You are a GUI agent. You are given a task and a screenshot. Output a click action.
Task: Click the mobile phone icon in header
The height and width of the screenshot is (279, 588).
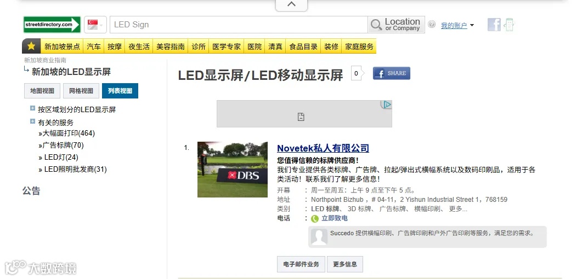pyautogui.click(x=509, y=25)
